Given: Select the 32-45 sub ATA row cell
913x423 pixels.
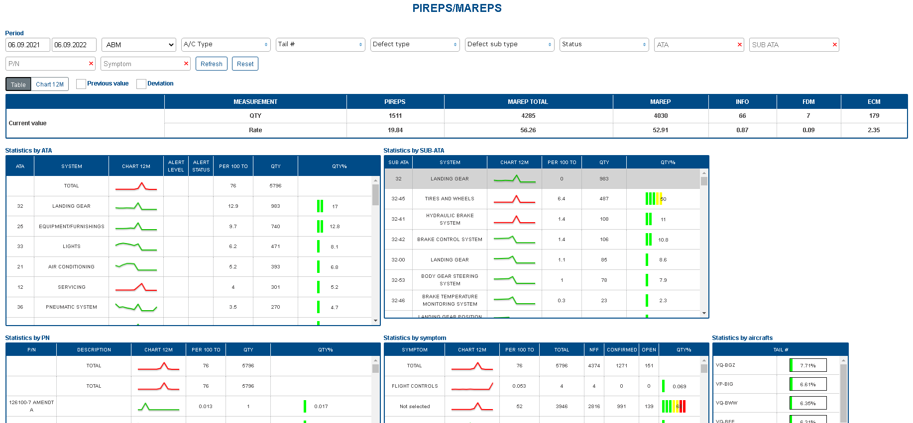Looking at the screenshot, I should pyautogui.click(x=398, y=199).
